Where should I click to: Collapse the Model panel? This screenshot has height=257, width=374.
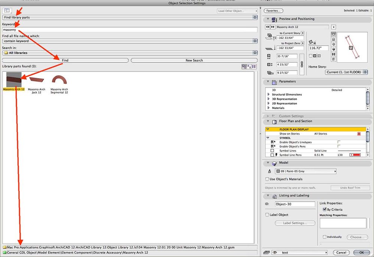[x=268, y=163]
